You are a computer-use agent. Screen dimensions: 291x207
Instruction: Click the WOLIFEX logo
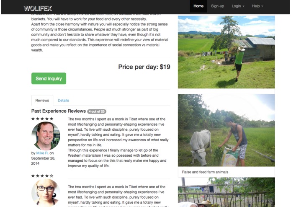point(38,8)
